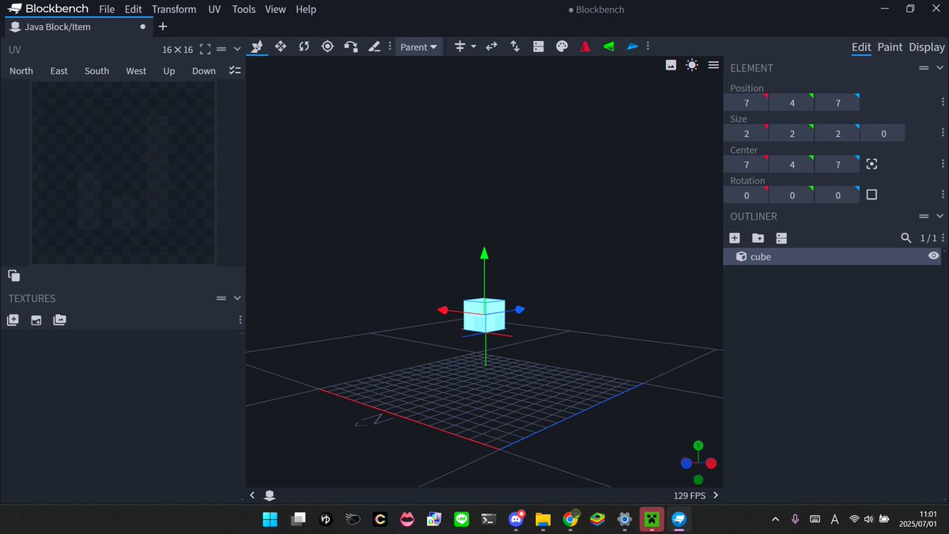Tick the checkbox beside Rotation fields
Viewport: 949px width, 534px height.
click(871, 195)
